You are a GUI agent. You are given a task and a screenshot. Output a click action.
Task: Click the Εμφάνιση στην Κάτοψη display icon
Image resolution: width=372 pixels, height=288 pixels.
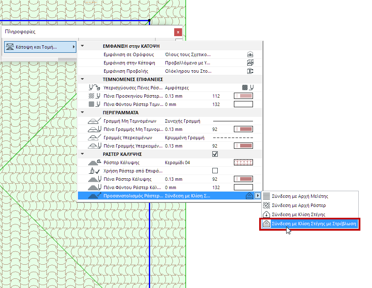pos(250,63)
